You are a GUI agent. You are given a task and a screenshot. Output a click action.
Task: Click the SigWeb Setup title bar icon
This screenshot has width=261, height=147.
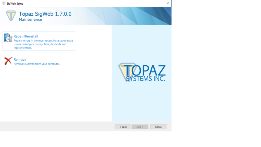pyautogui.click(x=4, y=4)
